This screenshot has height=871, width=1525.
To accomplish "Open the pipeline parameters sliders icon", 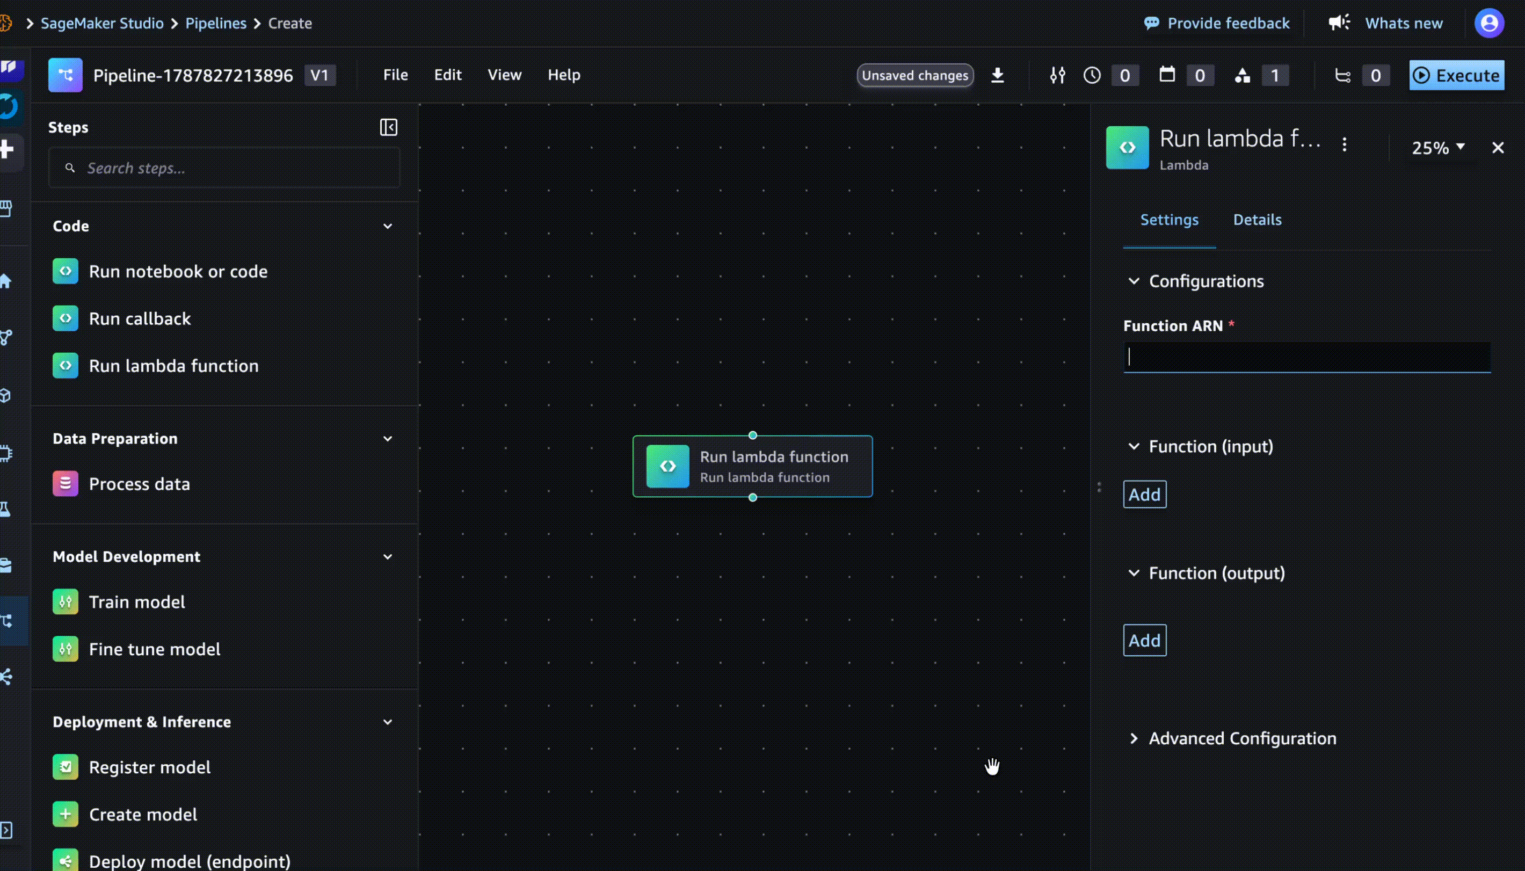I will (1057, 75).
